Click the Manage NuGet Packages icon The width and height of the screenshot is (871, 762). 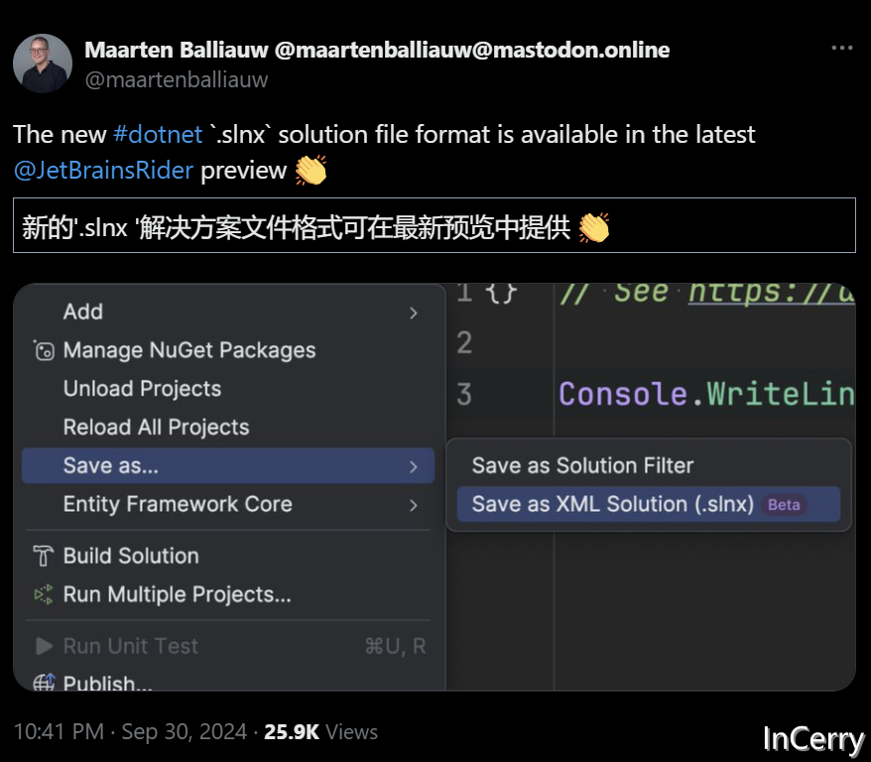[44, 350]
